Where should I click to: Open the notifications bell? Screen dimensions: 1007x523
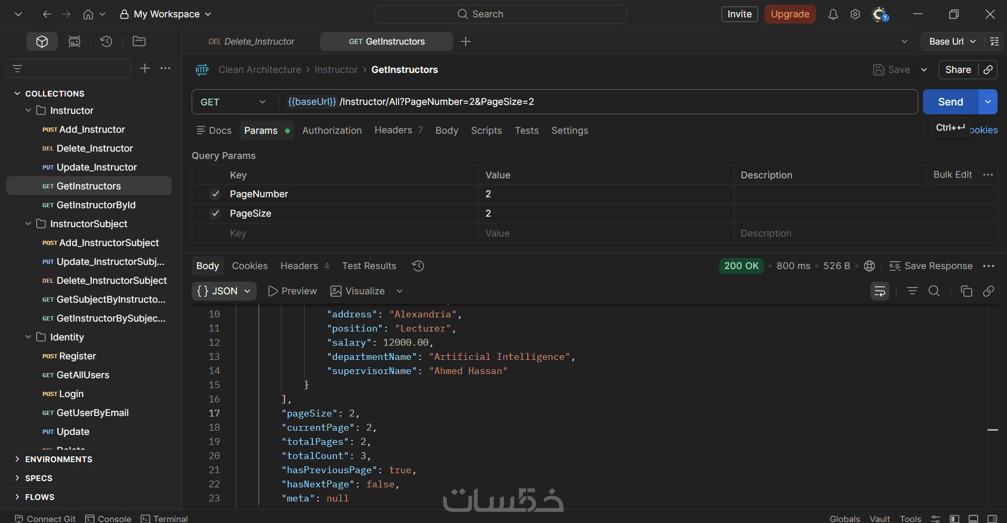pyautogui.click(x=833, y=14)
